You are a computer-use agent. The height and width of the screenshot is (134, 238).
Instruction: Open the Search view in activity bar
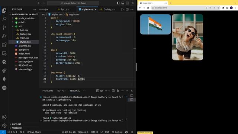[4, 19]
